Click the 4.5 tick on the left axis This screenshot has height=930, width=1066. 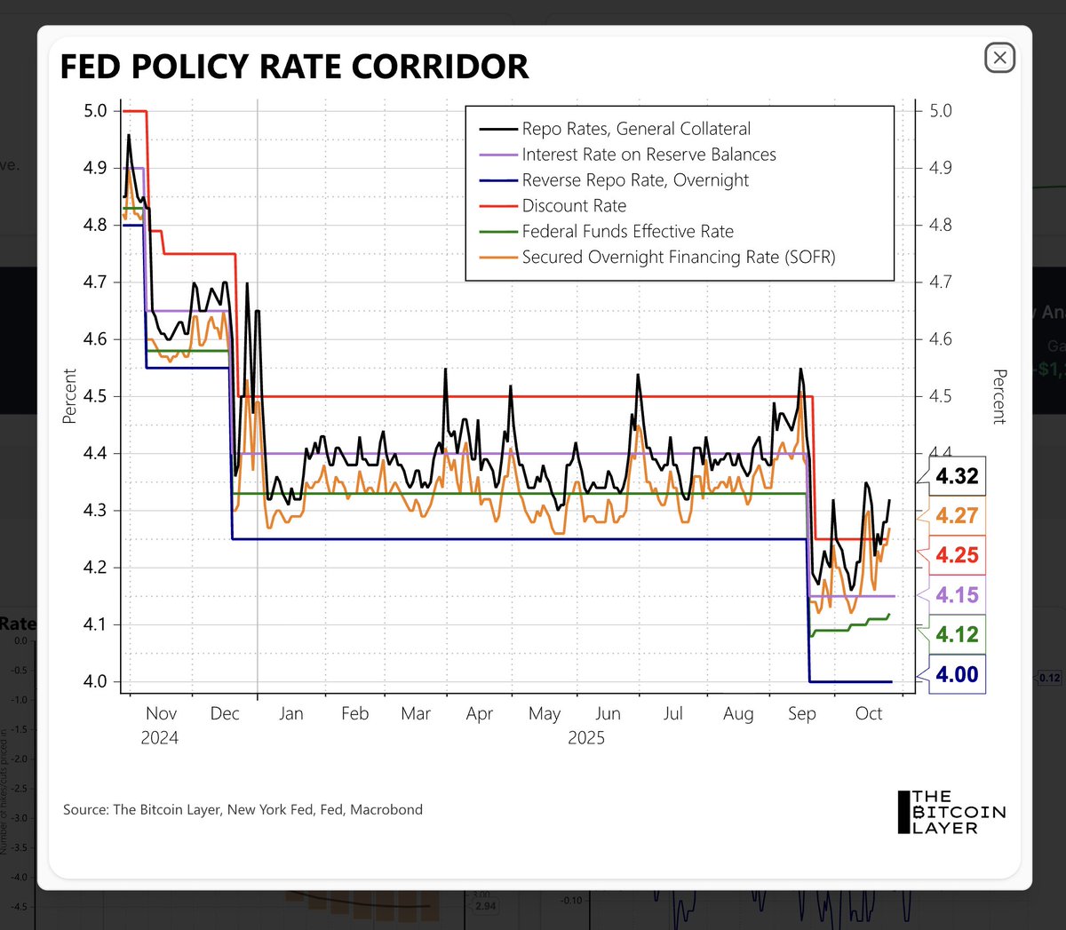click(96, 396)
